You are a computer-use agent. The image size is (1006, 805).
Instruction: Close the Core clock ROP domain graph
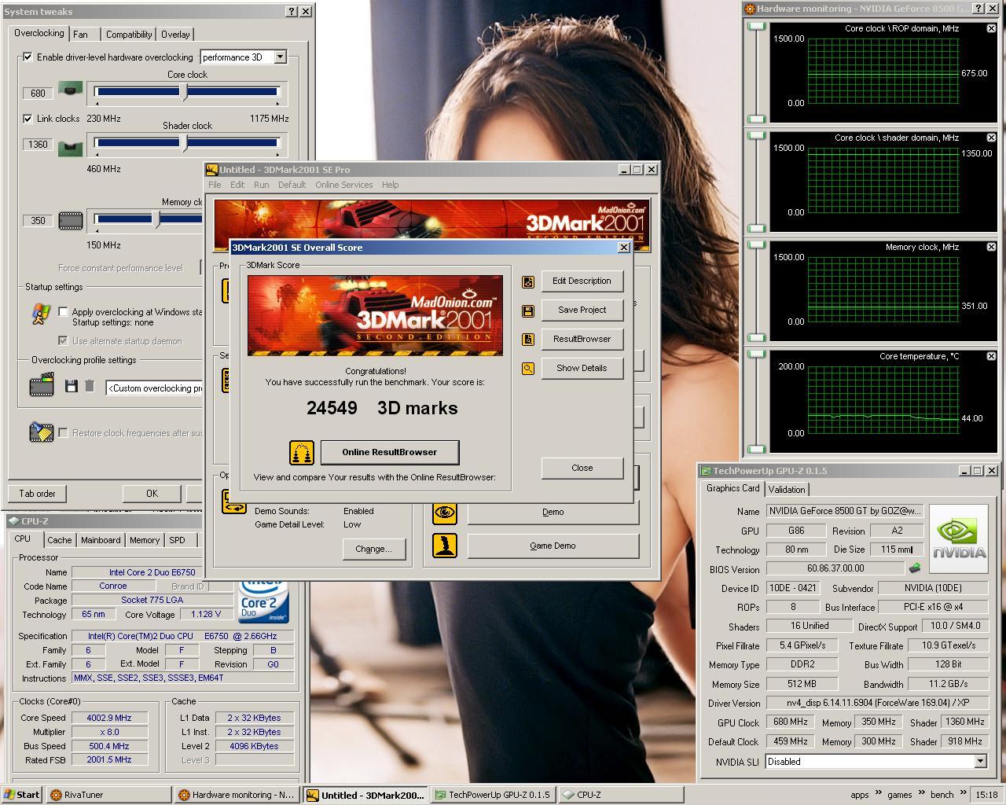coord(991,28)
